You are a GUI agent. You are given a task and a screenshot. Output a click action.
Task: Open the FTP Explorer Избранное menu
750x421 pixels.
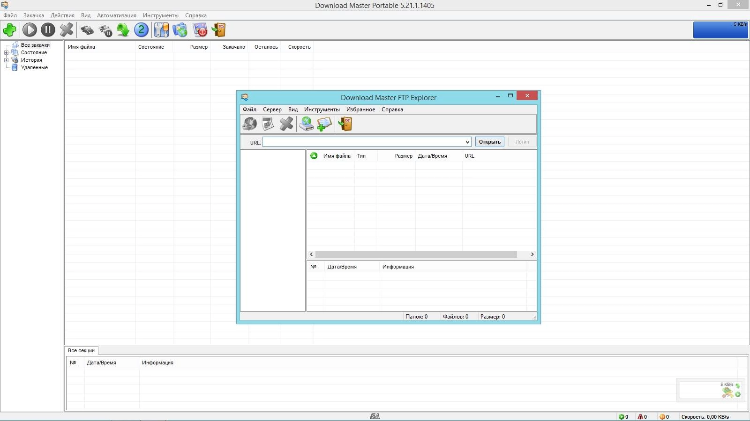360,109
